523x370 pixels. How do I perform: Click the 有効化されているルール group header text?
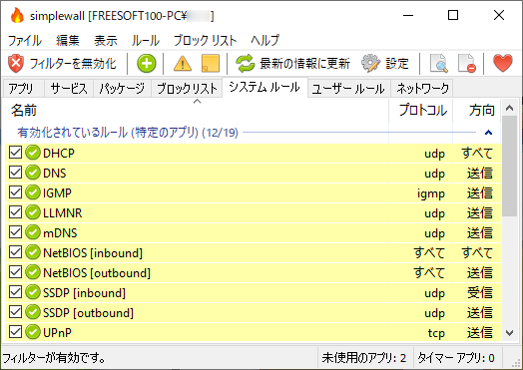(128, 133)
